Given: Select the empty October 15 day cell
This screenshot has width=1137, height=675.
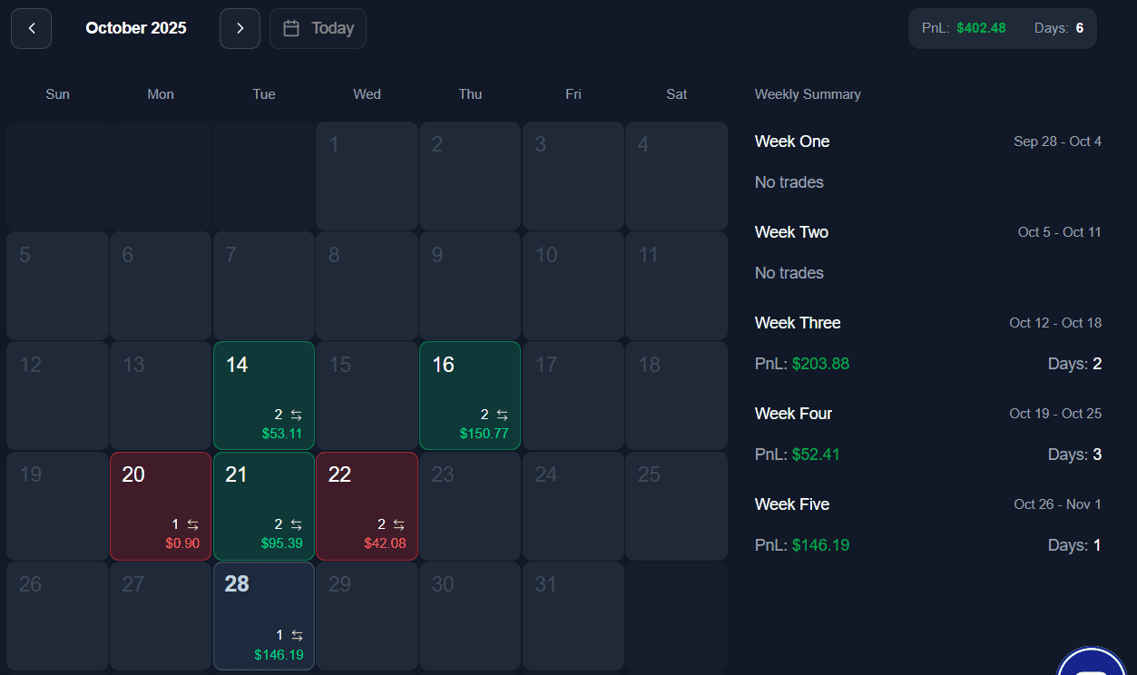Looking at the screenshot, I should pos(367,396).
